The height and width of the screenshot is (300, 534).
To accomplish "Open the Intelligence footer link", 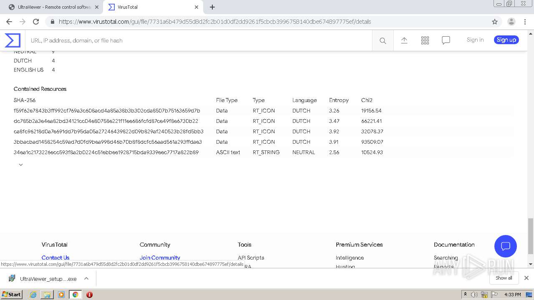I will (350, 257).
